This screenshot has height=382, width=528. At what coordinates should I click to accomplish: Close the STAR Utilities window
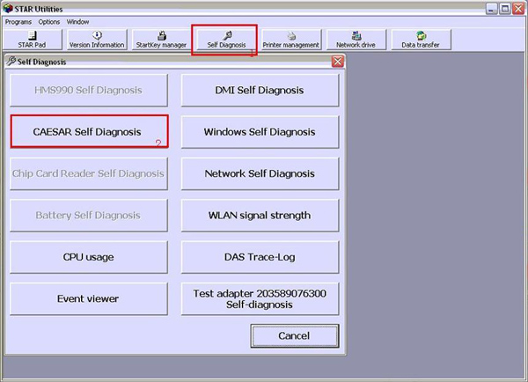pos(518,9)
